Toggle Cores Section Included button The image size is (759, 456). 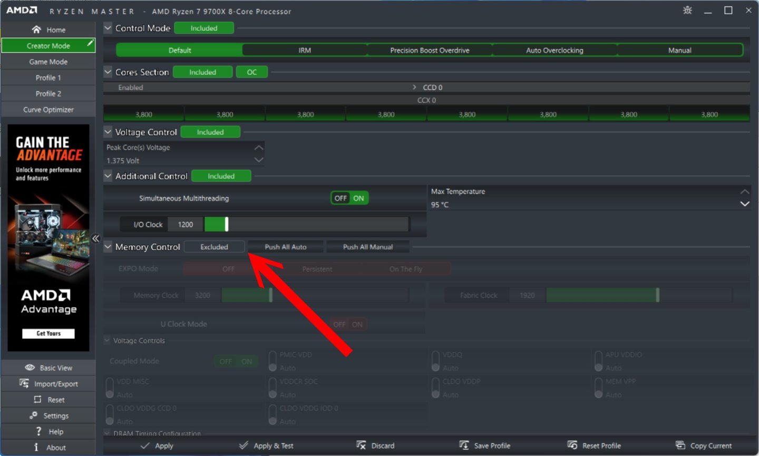click(202, 72)
